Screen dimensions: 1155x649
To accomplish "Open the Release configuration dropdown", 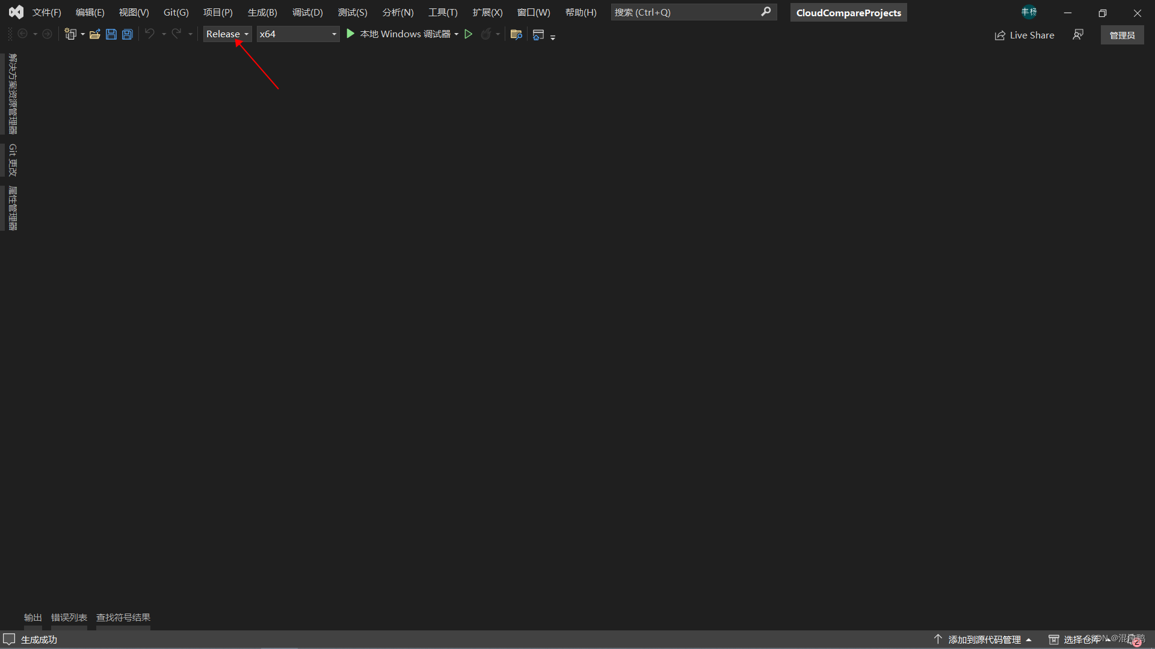I will tap(227, 34).
